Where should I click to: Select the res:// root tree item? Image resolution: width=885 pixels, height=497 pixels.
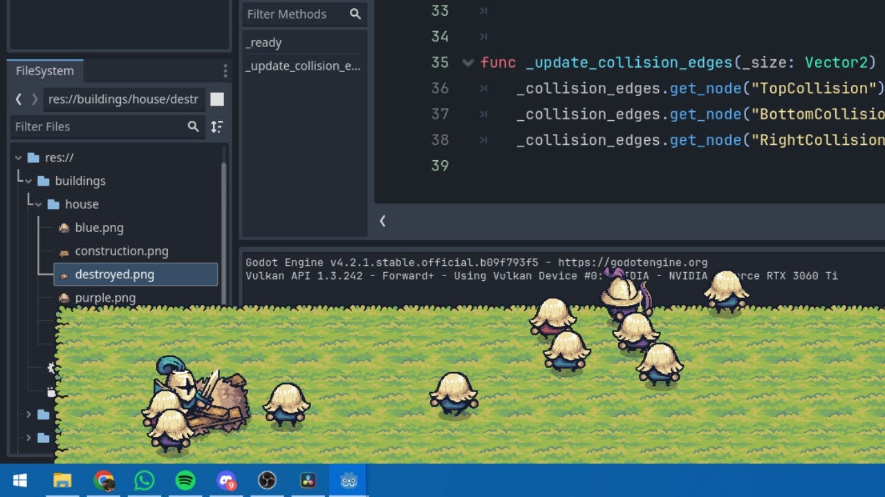coord(59,157)
